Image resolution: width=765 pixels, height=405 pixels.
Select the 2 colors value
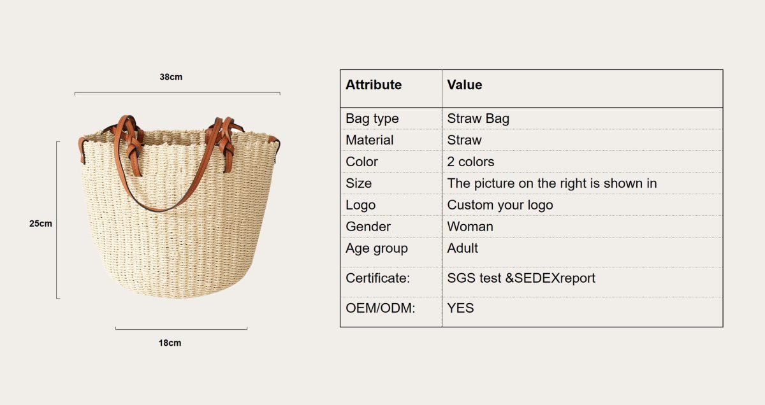coord(470,162)
